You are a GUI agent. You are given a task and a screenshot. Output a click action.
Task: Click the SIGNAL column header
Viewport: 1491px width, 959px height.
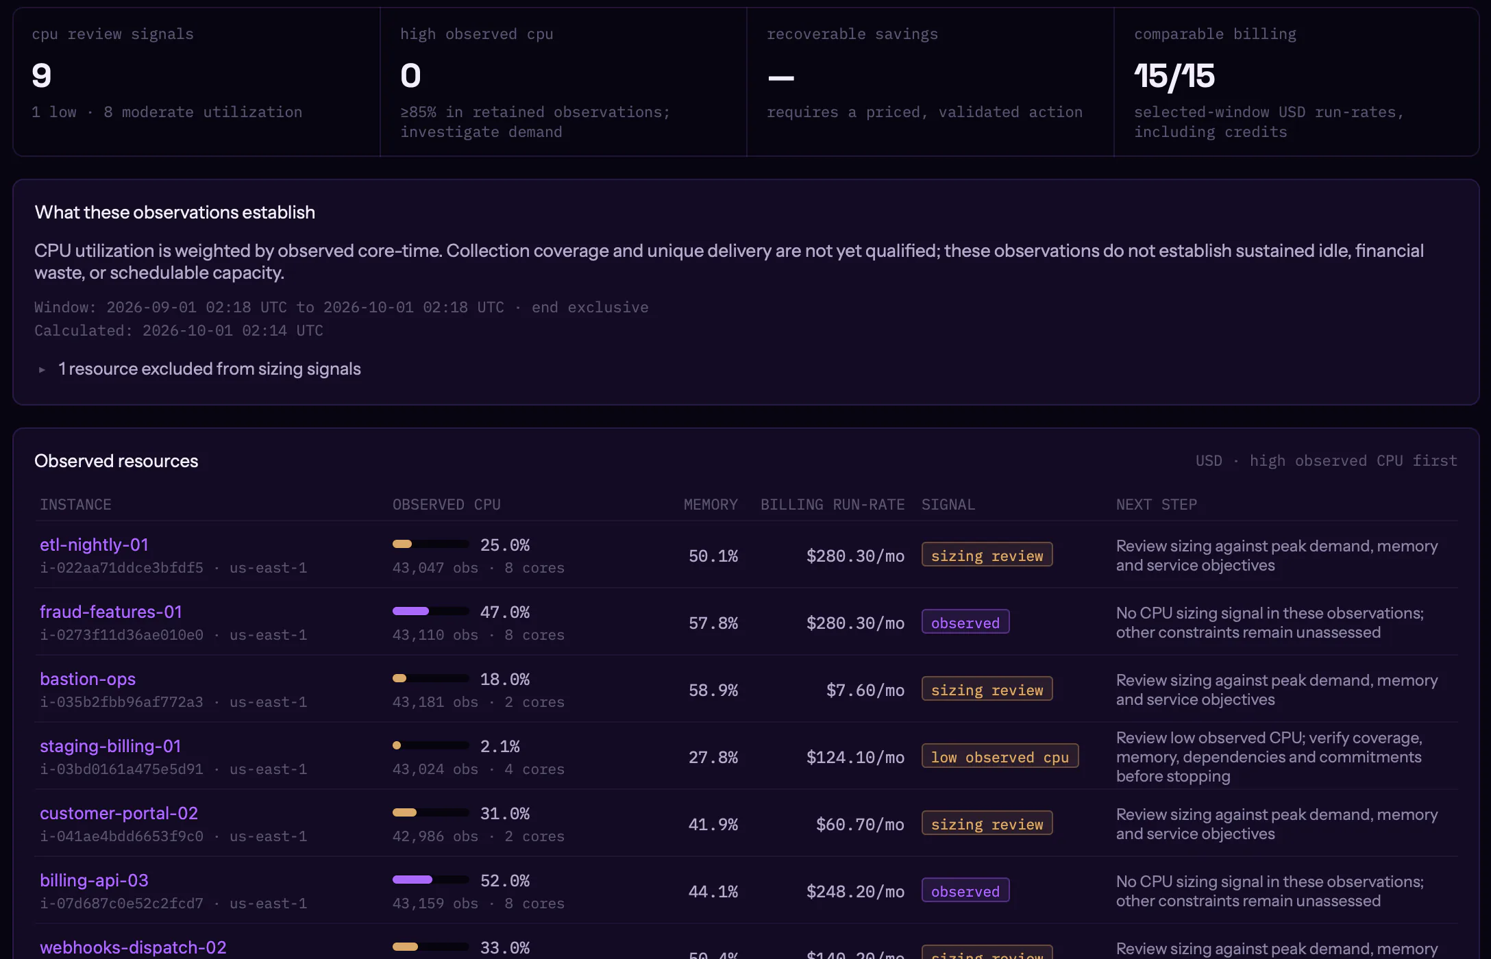(948, 505)
